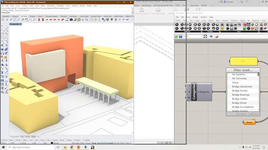
Task: Toggle Grasshopper preview eye icon
Action: pyautogui.click(x=211, y=36)
